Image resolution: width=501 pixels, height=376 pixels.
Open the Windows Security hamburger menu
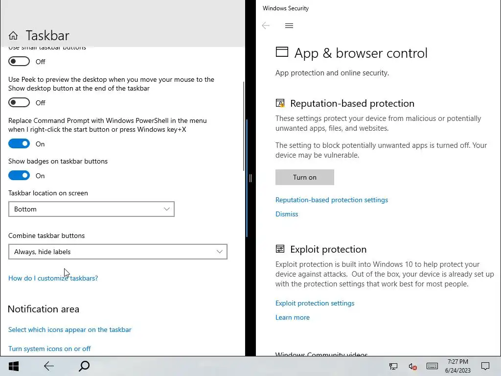tap(289, 25)
